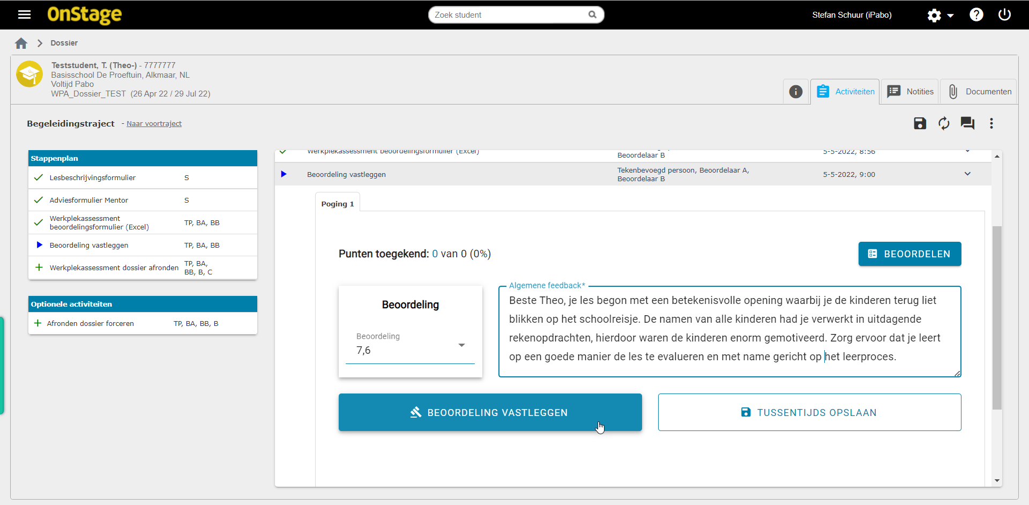
Task: Click the scrollbar up arrow
Action: tap(997, 157)
